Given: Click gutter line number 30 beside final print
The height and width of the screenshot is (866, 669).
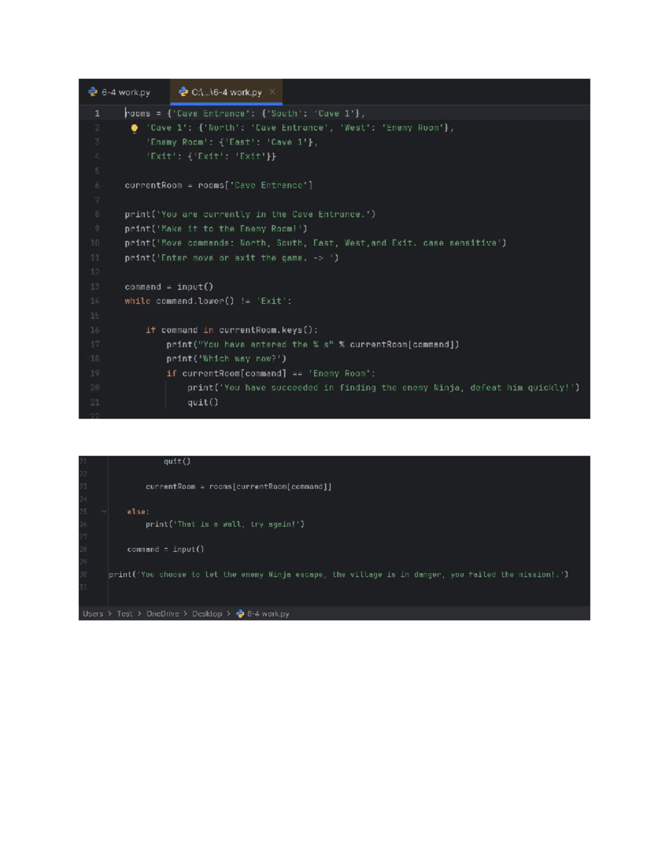Looking at the screenshot, I should (83, 574).
